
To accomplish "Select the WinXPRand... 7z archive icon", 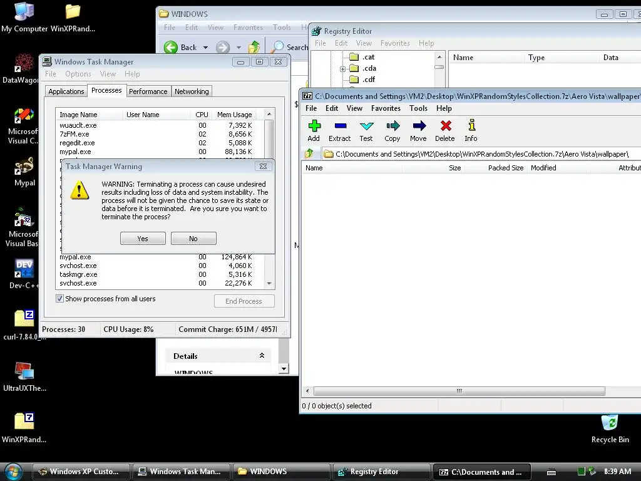I will click(24, 428).
